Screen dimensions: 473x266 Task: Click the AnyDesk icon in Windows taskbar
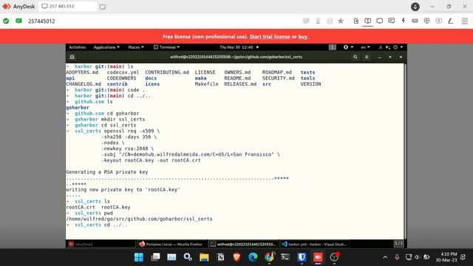[318, 257]
